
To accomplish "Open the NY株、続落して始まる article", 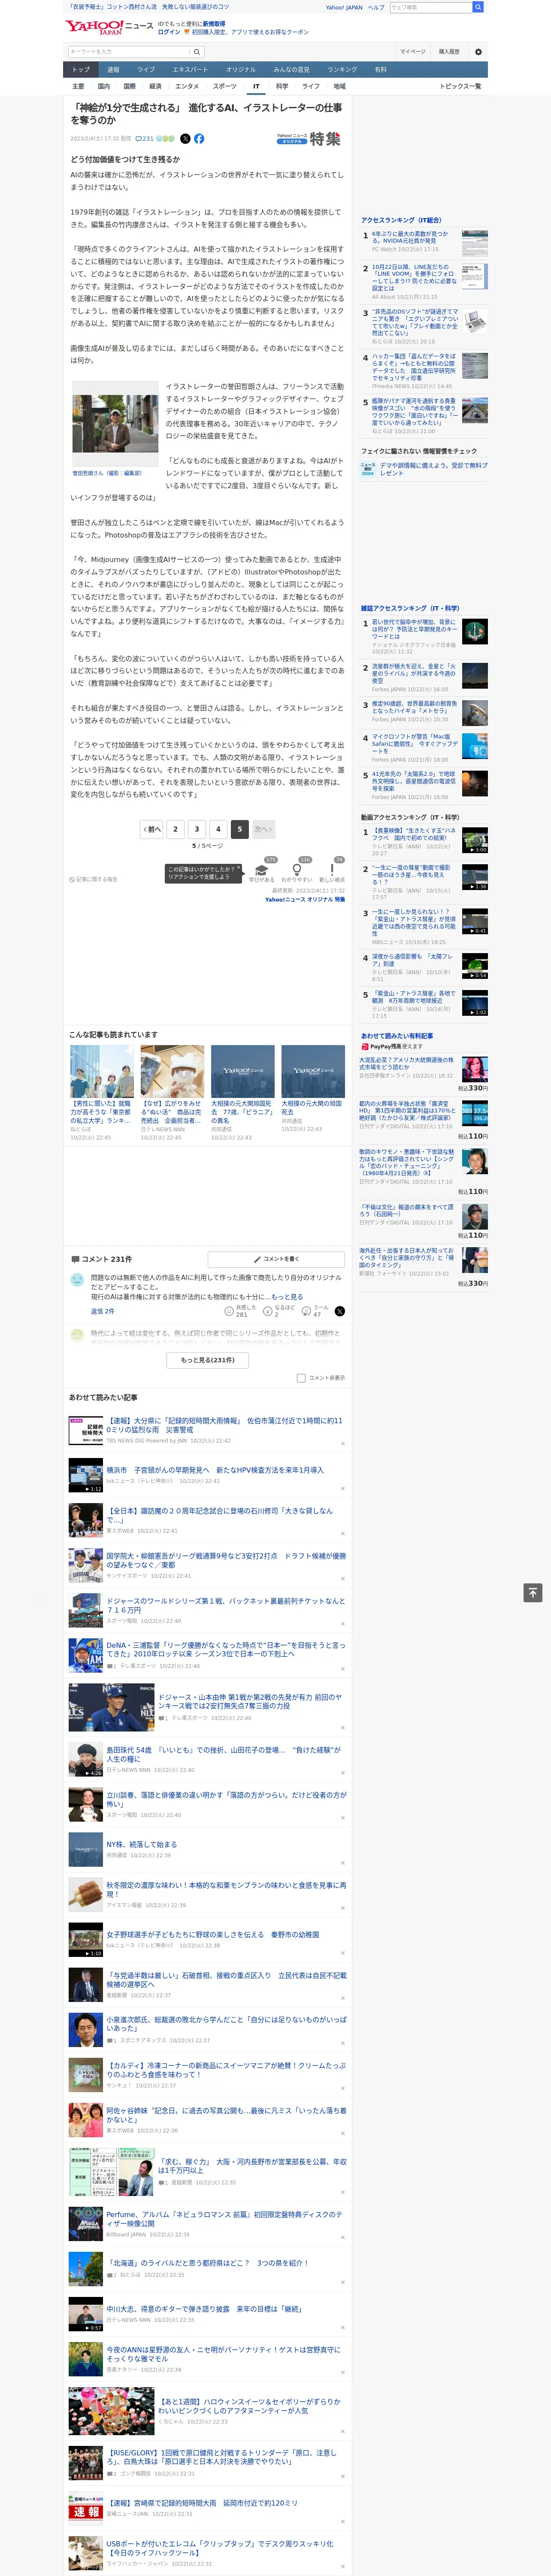I will pos(142,1844).
